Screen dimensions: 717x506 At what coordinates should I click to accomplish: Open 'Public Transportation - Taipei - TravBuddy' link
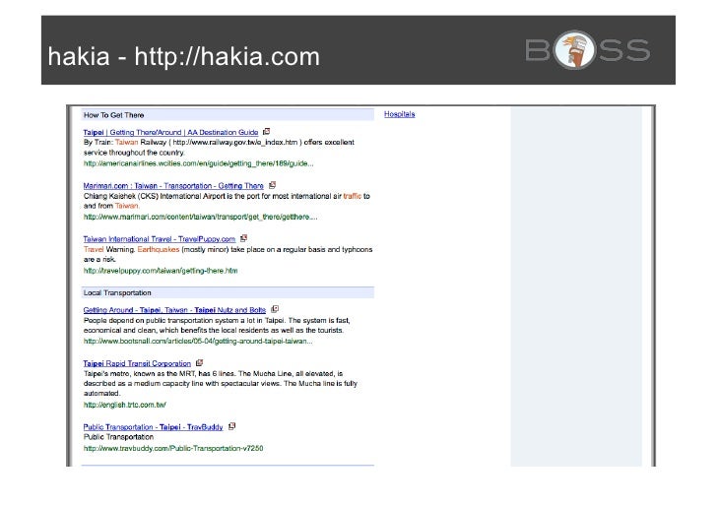pos(154,427)
